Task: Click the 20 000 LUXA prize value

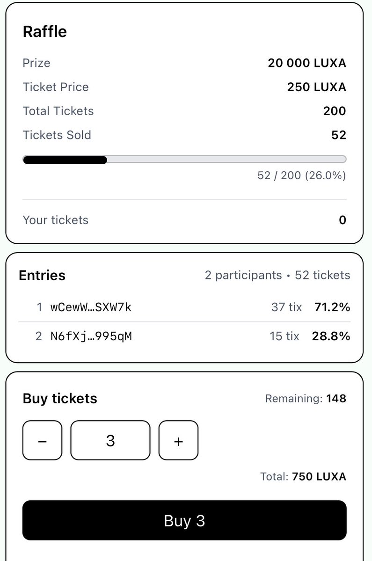Action: tap(307, 63)
